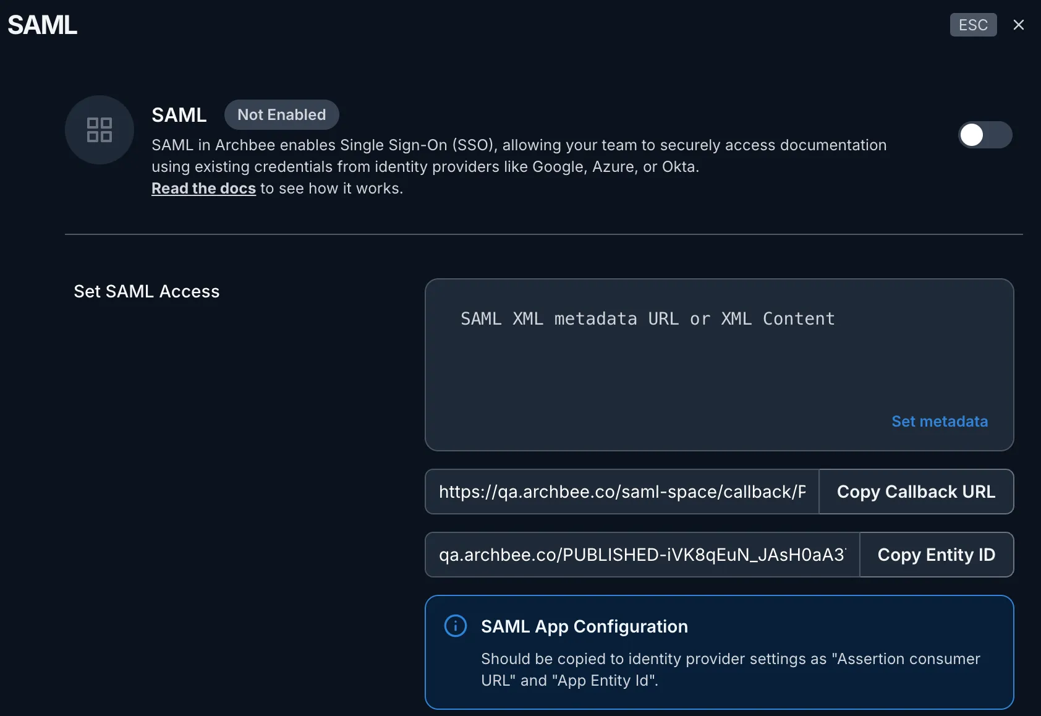
Task: Click the info icon in SAML App Configuration
Action: click(456, 626)
